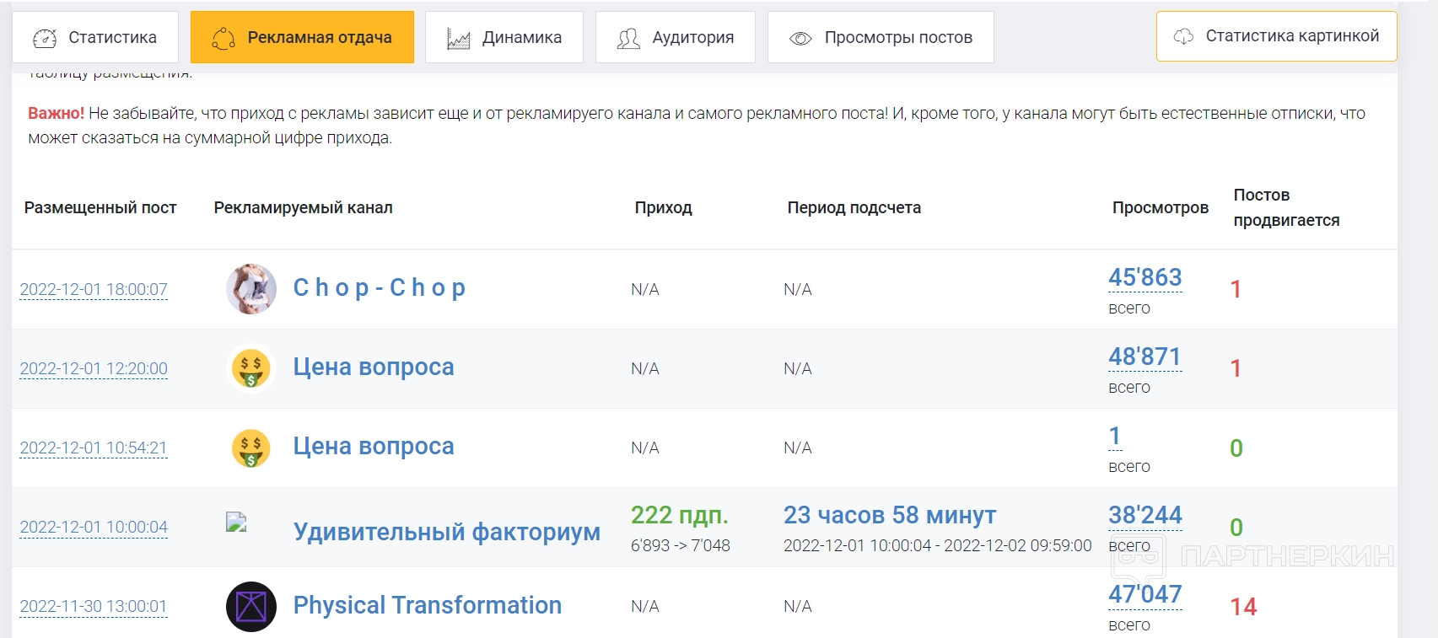The height and width of the screenshot is (638, 1438).
Task: Open the Physical Transformation channel link
Action: pyautogui.click(x=427, y=605)
